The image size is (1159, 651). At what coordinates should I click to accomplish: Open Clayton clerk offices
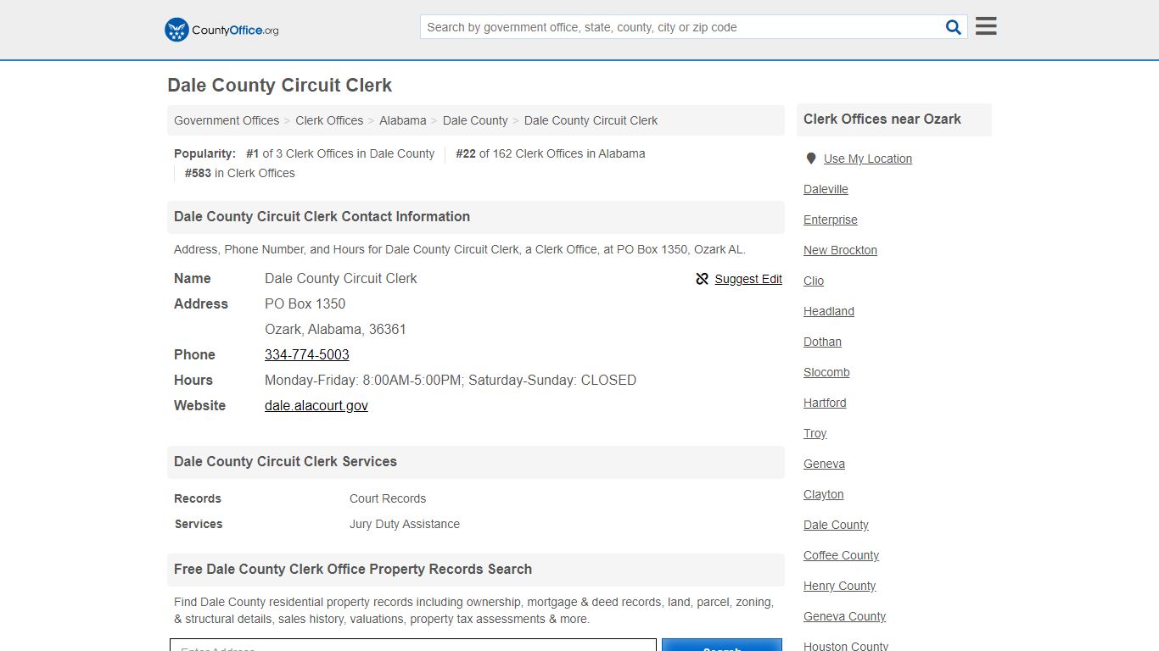coord(823,494)
